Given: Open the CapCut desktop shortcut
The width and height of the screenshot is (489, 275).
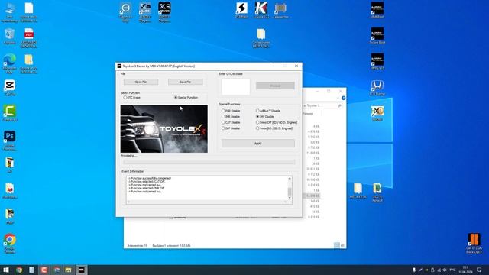Looking at the screenshot, I should click(x=9, y=87).
